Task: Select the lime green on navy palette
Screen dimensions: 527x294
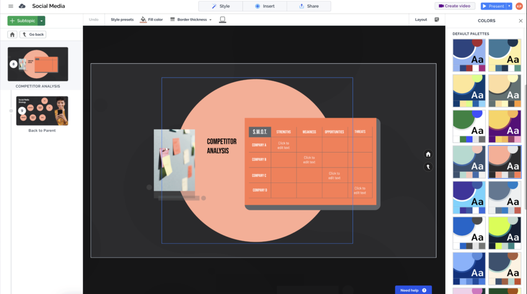Action: coord(504,233)
